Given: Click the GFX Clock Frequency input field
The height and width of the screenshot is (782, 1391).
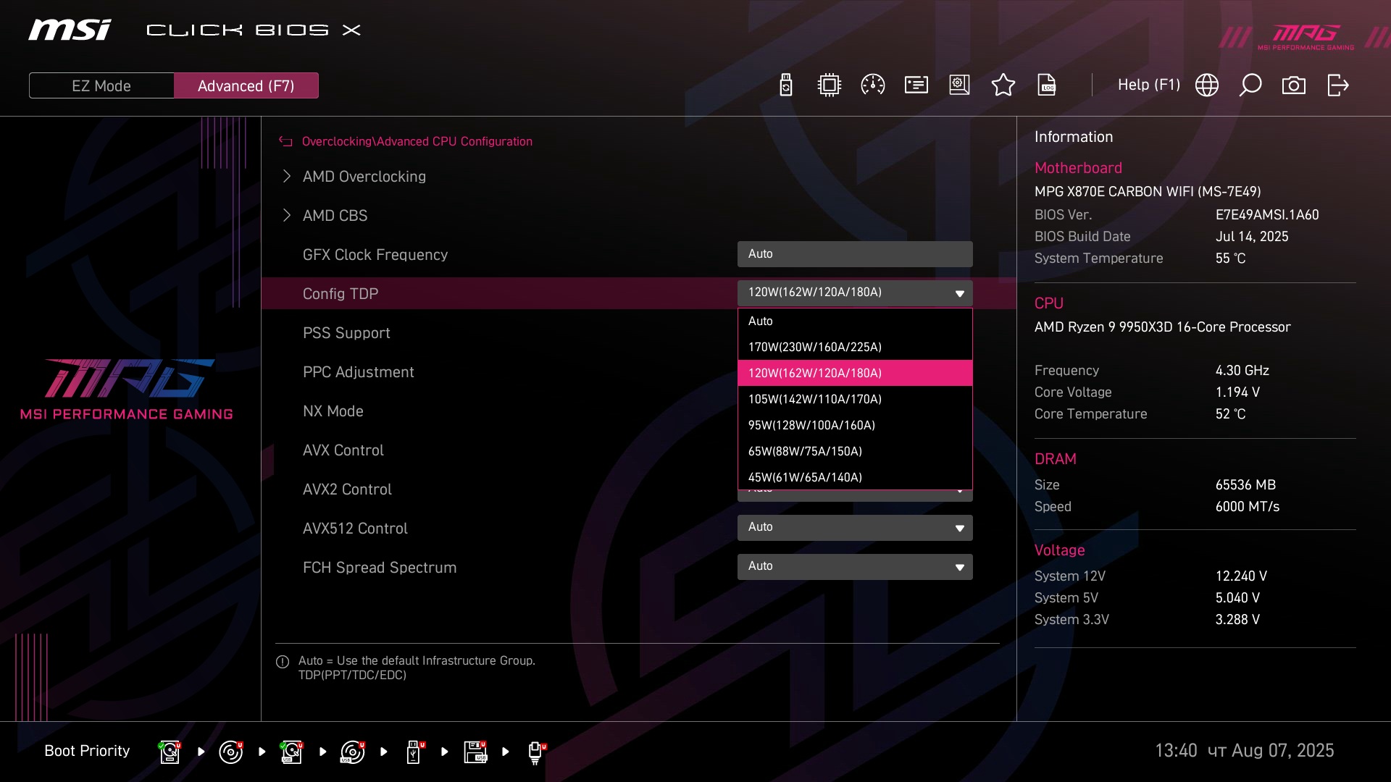Looking at the screenshot, I should (854, 254).
